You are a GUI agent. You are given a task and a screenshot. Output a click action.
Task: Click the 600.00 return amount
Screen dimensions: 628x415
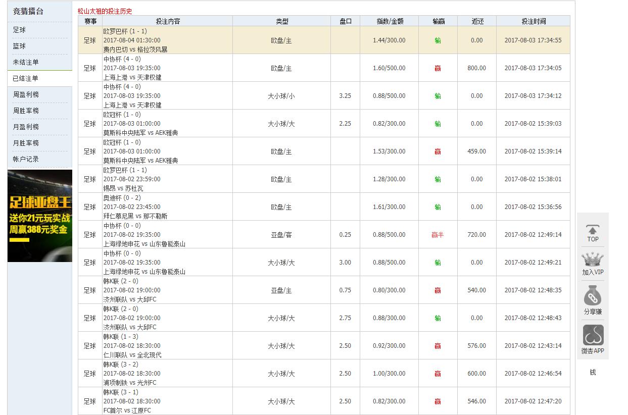point(477,374)
